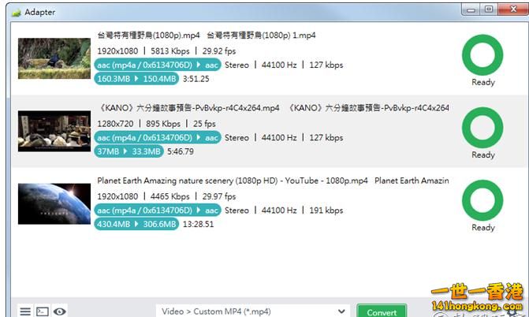Open the Video > Custom MP4 format dropdown
Screen dimensions: 529x317
coord(252,311)
